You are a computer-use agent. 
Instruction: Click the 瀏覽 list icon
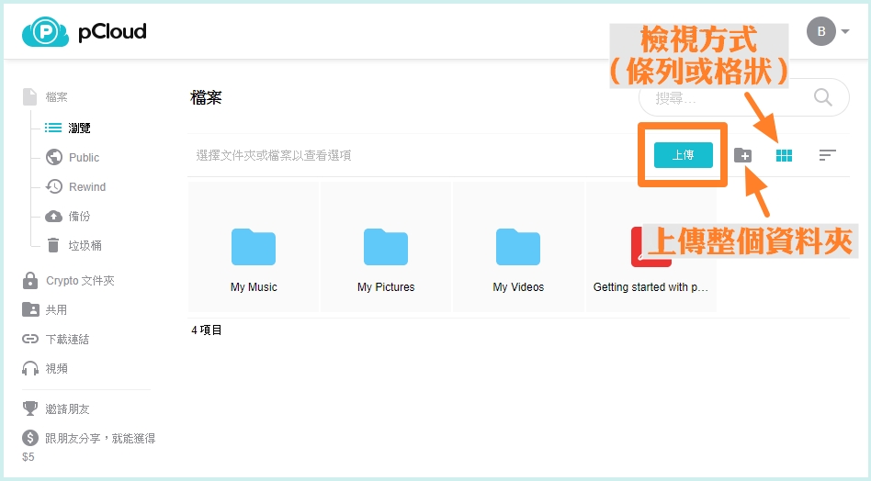click(x=53, y=129)
